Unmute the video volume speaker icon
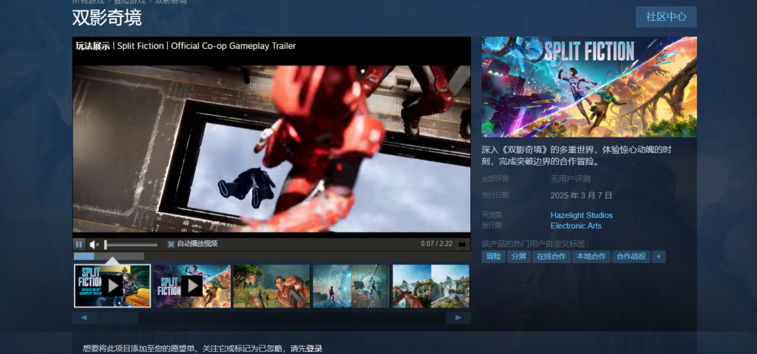Viewport: 757px width, 354px height. pos(94,245)
